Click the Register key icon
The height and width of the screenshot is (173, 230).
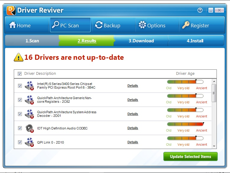point(186,25)
